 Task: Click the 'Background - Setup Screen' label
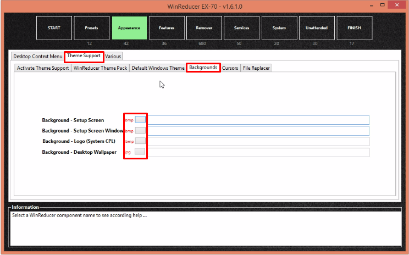(x=73, y=120)
